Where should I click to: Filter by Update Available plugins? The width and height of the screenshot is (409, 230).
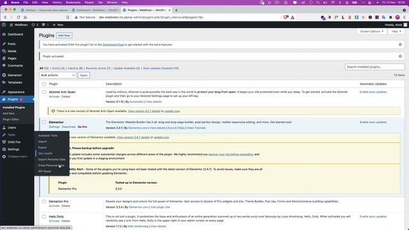tap(127, 68)
